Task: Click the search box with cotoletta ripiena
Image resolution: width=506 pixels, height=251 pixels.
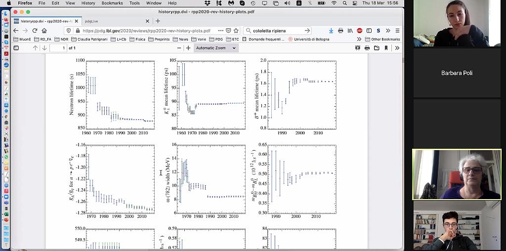Action: pos(278,31)
